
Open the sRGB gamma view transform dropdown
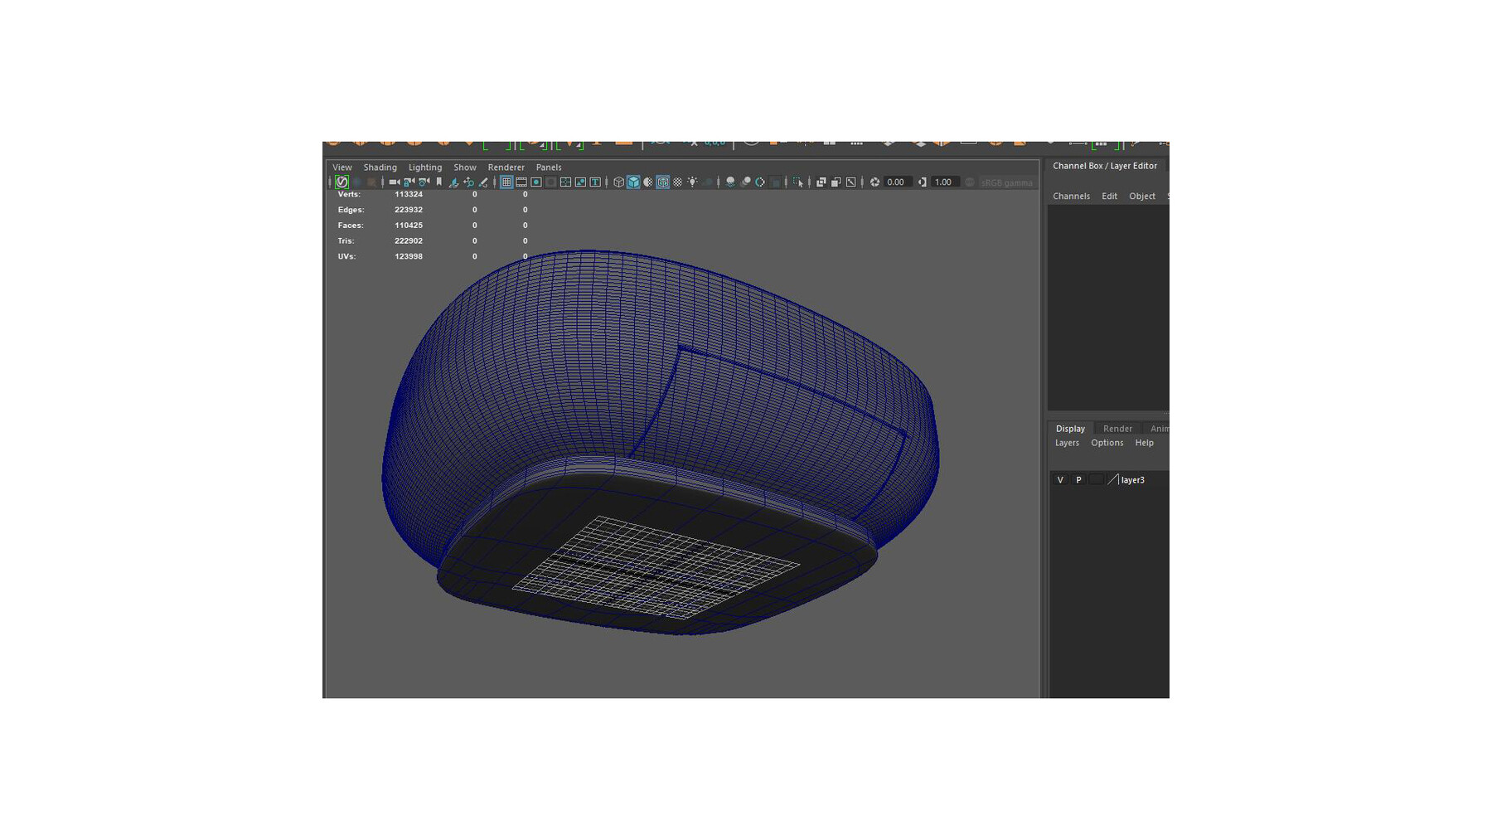1007,182
